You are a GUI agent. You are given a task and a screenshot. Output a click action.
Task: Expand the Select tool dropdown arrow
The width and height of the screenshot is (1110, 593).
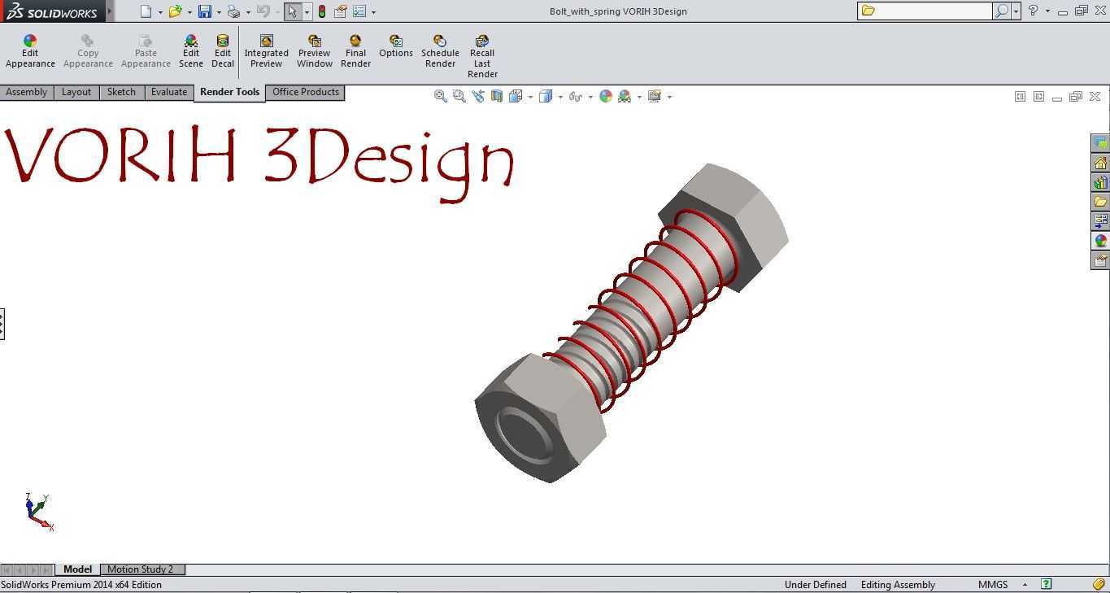click(307, 12)
